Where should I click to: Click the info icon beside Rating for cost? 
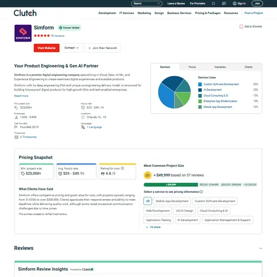(x=122, y=169)
